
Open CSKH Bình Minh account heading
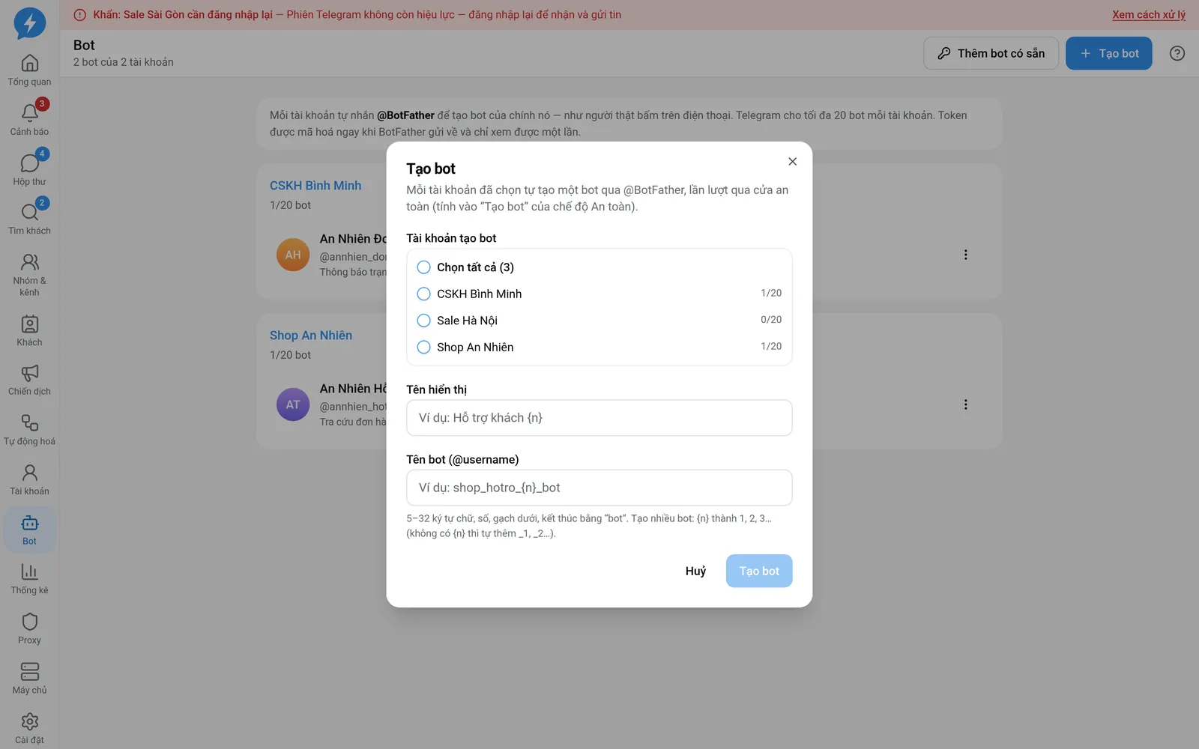pos(315,186)
